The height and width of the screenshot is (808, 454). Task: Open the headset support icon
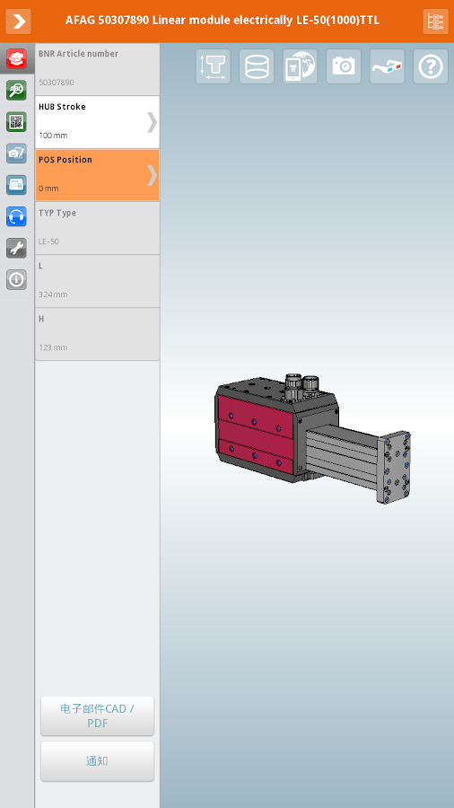click(x=16, y=215)
